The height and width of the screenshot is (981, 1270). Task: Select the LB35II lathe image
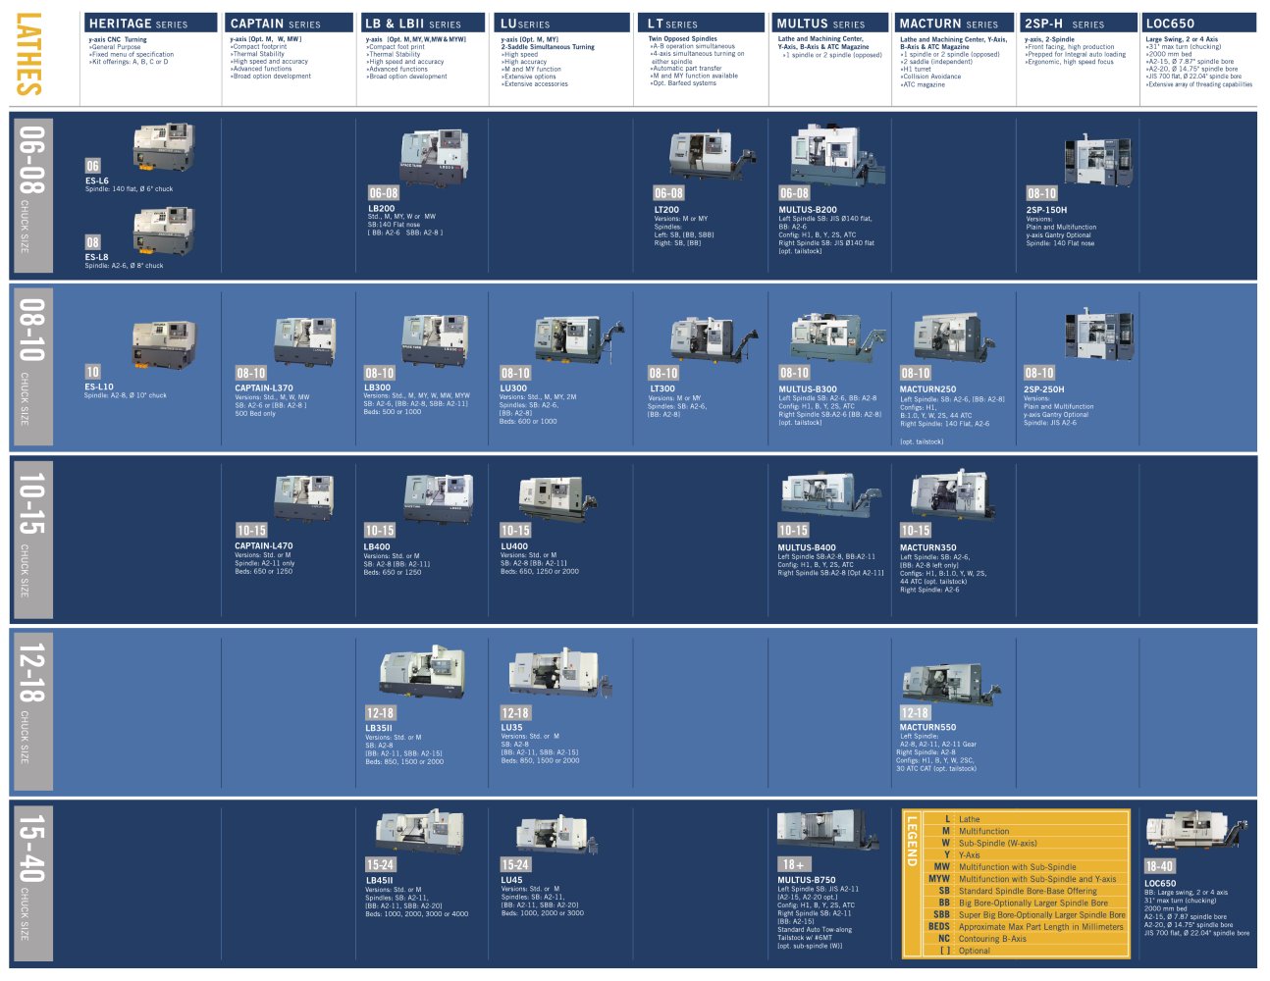[422, 673]
